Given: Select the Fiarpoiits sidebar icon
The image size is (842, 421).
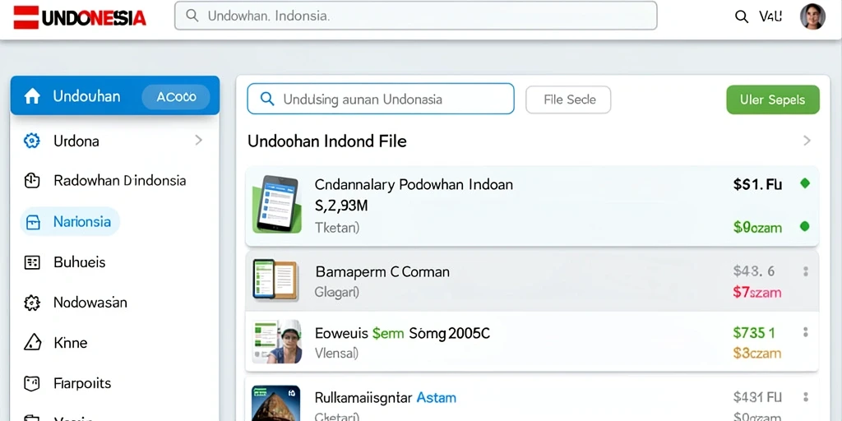Looking at the screenshot, I should [32, 383].
